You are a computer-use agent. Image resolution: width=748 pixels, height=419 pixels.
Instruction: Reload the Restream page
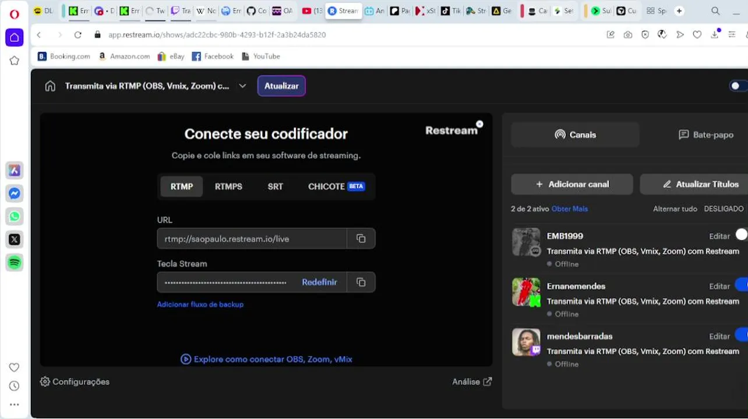(77, 35)
